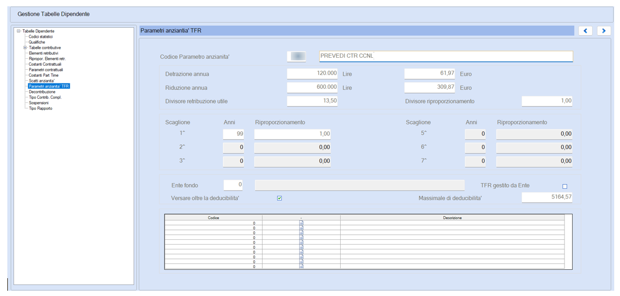Click Scaglione 2^ Anni field
The height and width of the screenshot is (296, 620).
(233, 147)
